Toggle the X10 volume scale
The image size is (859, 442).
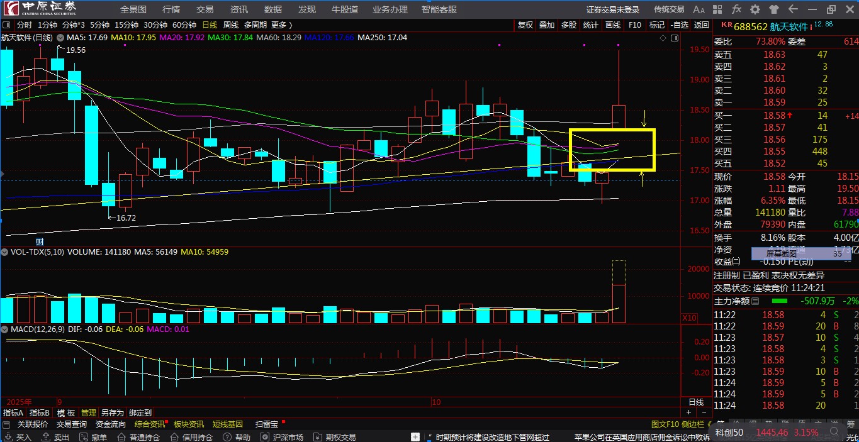pos(689,318)
